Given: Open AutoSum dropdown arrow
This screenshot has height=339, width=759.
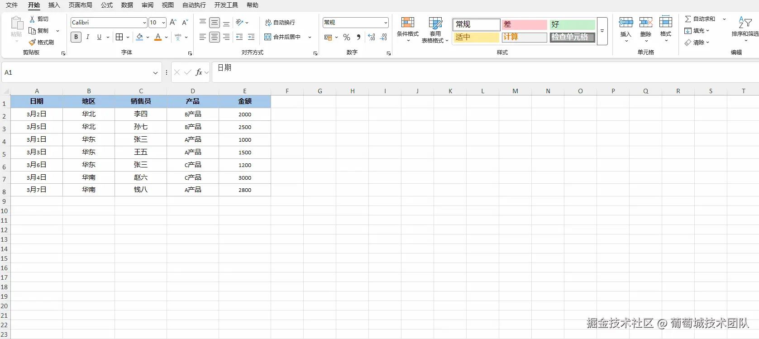Looking at the screenshot, I should 724,19.
